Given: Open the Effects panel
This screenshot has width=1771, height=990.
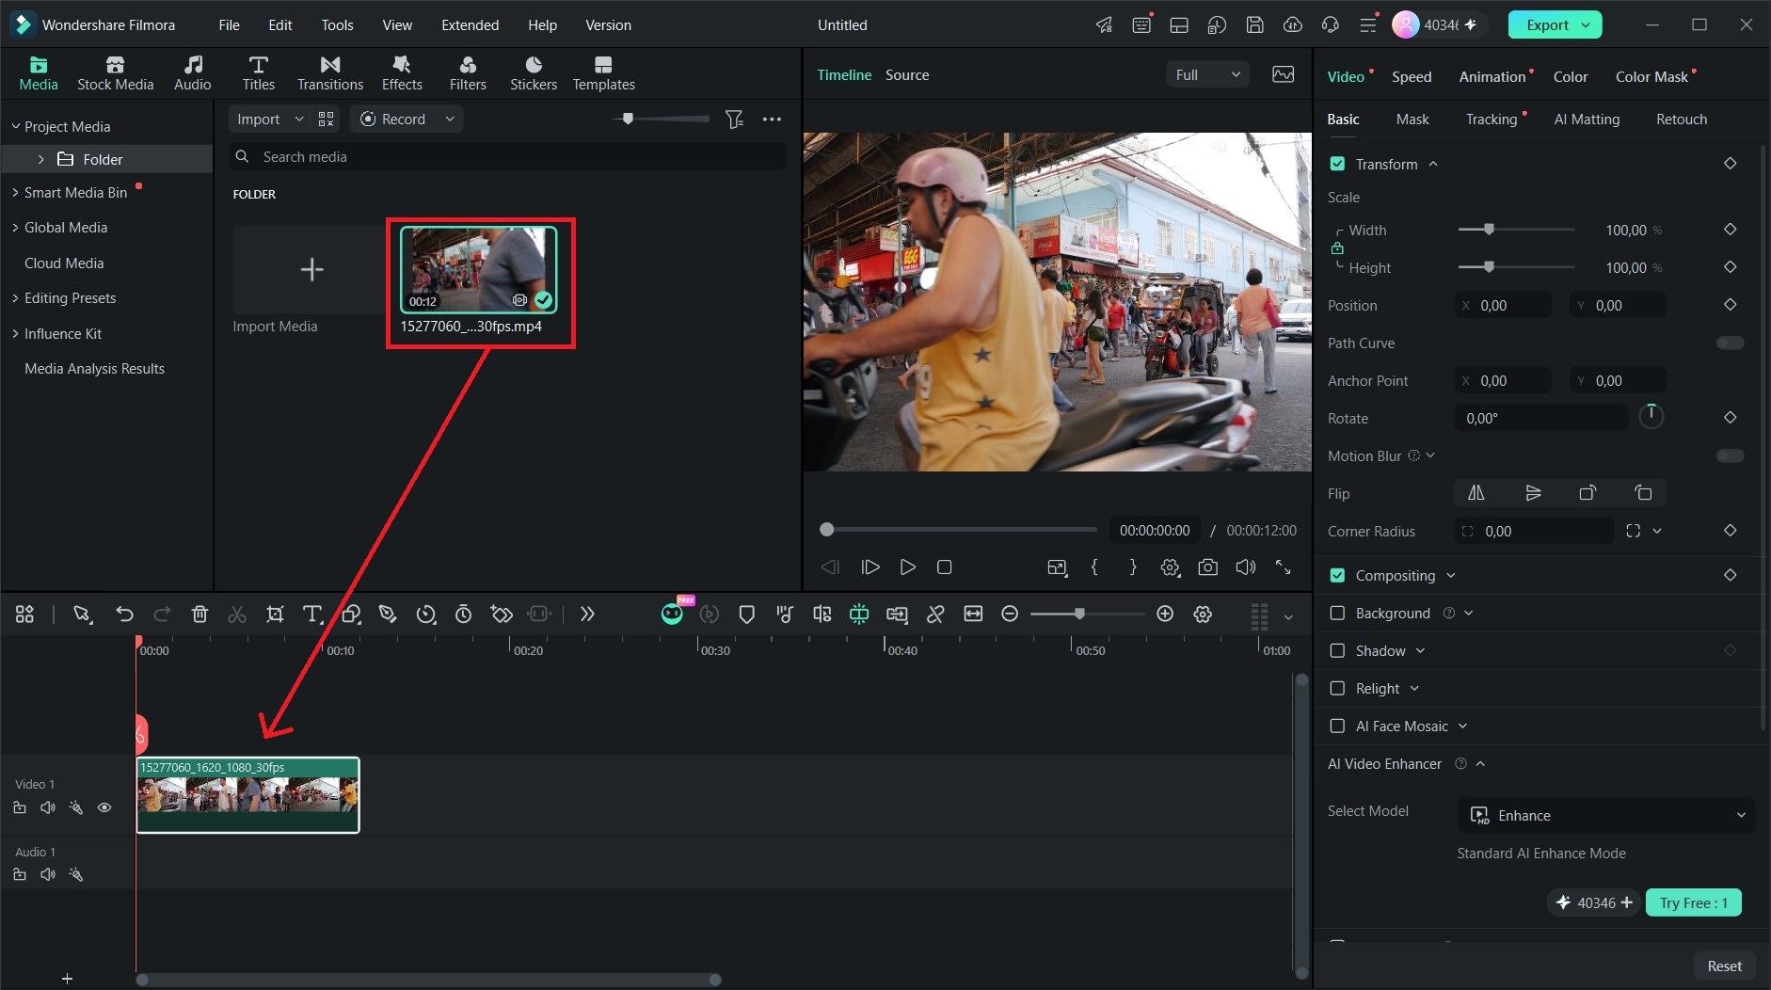Looking at the screenshot, I should 402,73.
